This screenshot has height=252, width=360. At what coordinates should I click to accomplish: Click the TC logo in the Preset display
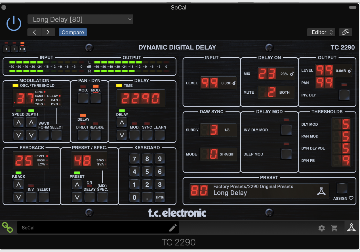pos(321,191)
